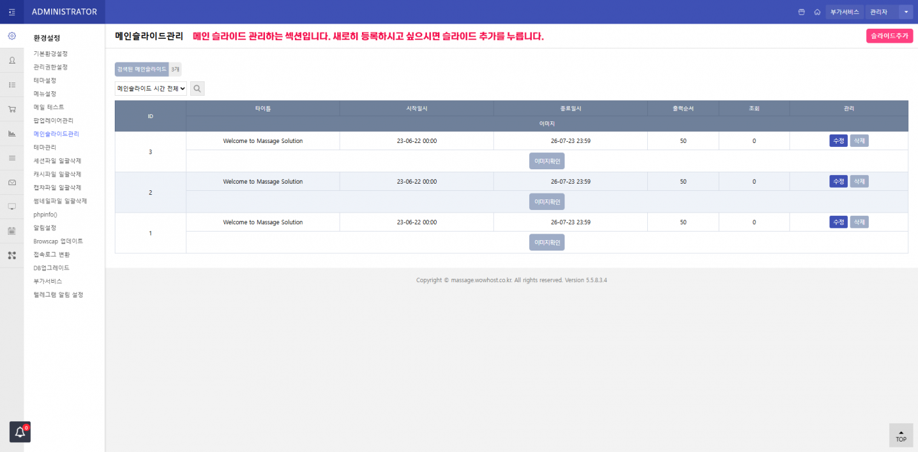Click the magnifier search button

[197, 88]
